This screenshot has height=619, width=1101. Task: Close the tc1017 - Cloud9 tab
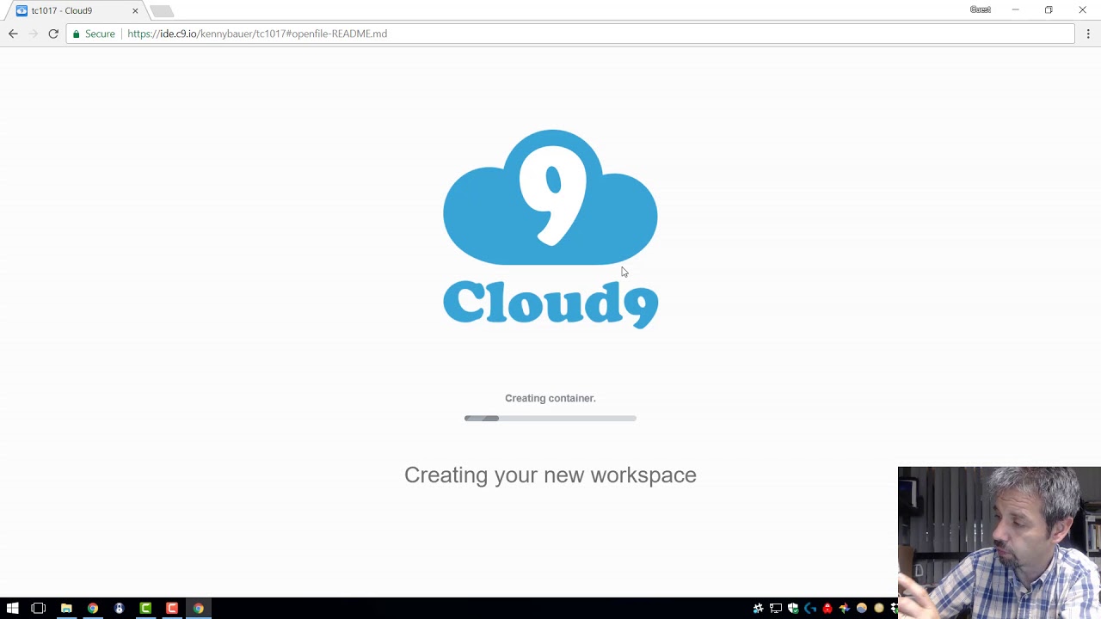pyautogui.click(x=135, y=10)
